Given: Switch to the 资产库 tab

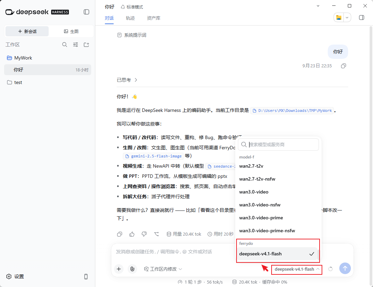Looking at the screenshot, I should [154, 18].
